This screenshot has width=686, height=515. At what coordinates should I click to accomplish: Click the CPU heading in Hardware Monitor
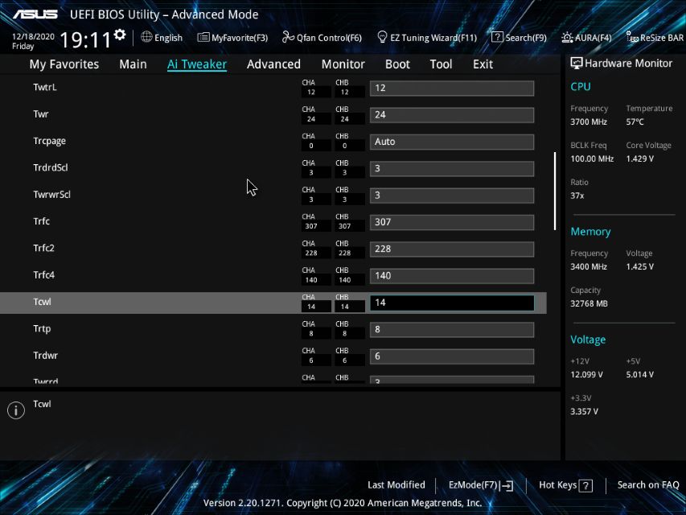coord(581,87)
